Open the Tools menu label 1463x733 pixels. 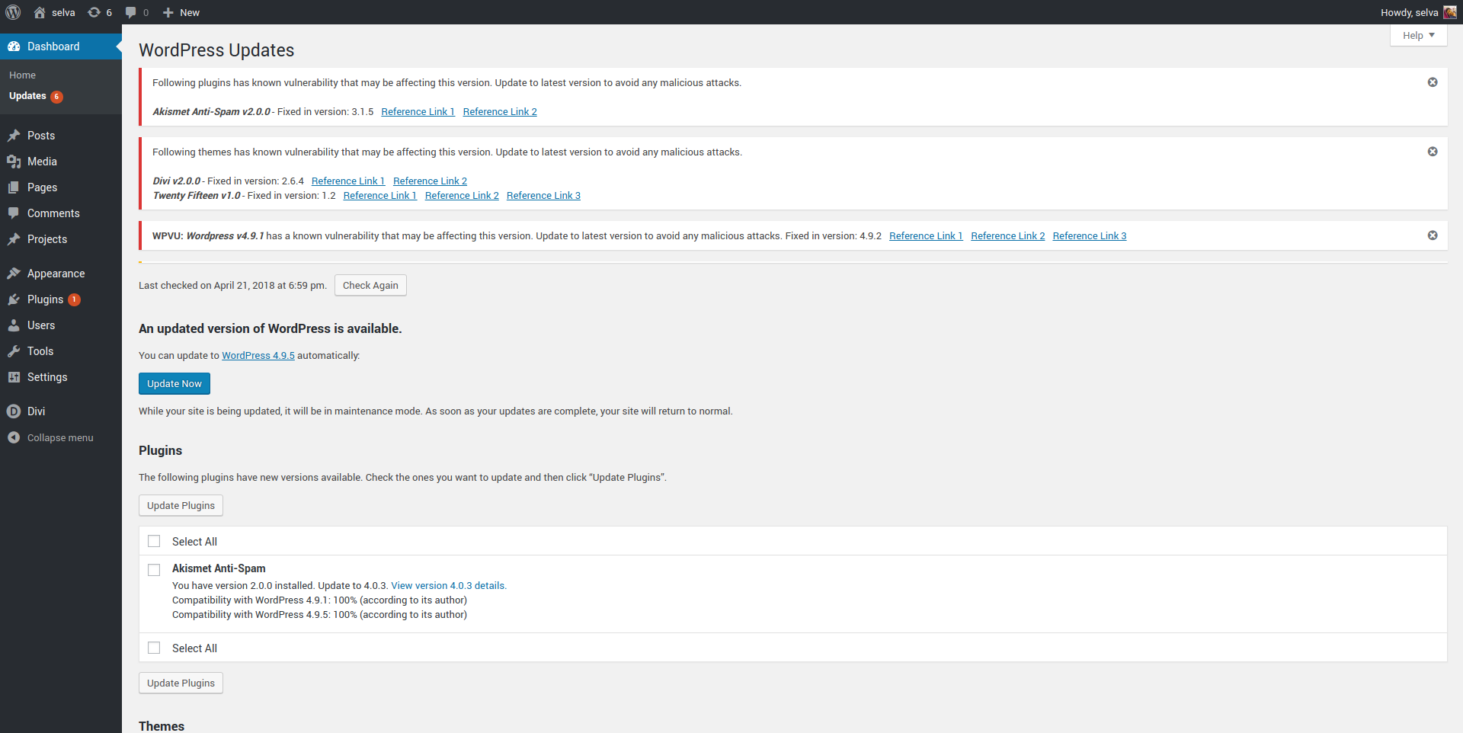[x=40, y=351]
